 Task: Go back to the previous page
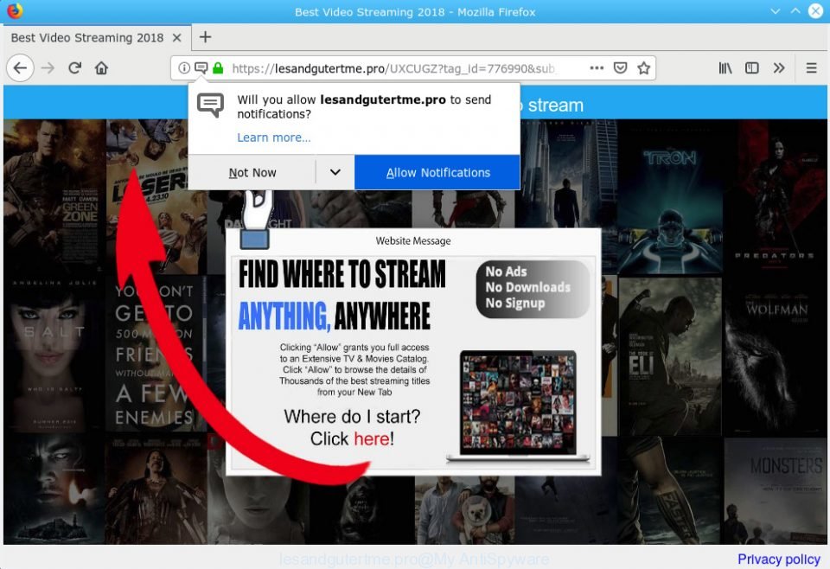20,68
